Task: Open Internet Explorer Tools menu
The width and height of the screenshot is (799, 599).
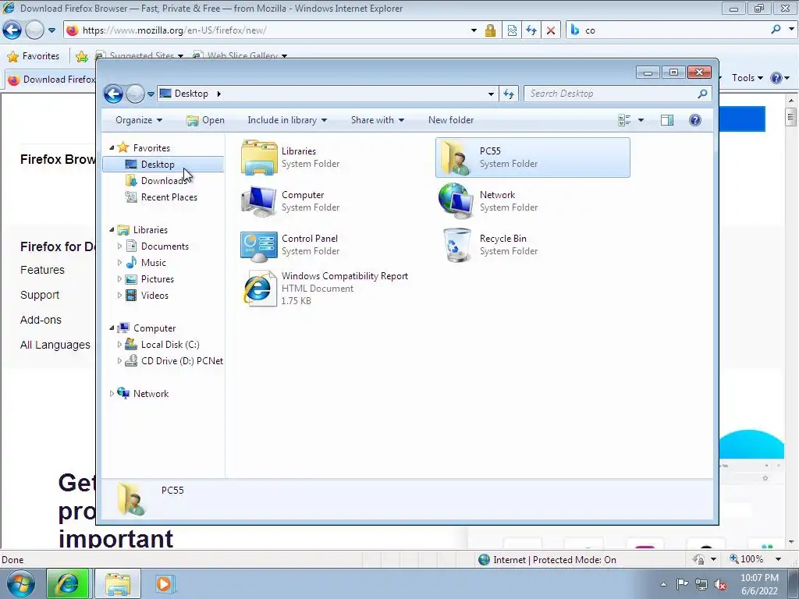Action: click(x=747, y=78)
